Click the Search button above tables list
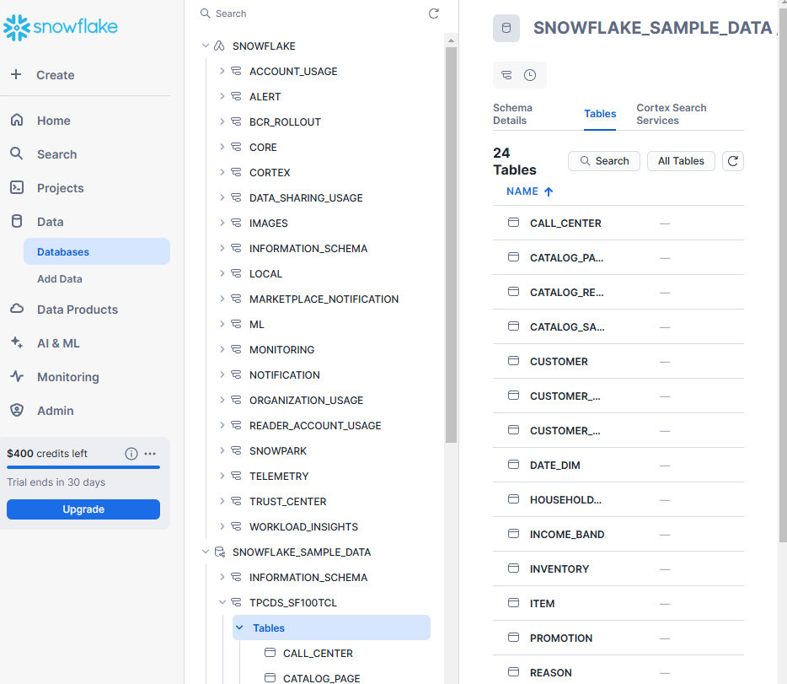The height and width of the screenshot is (684, 787). click(604, 161)
